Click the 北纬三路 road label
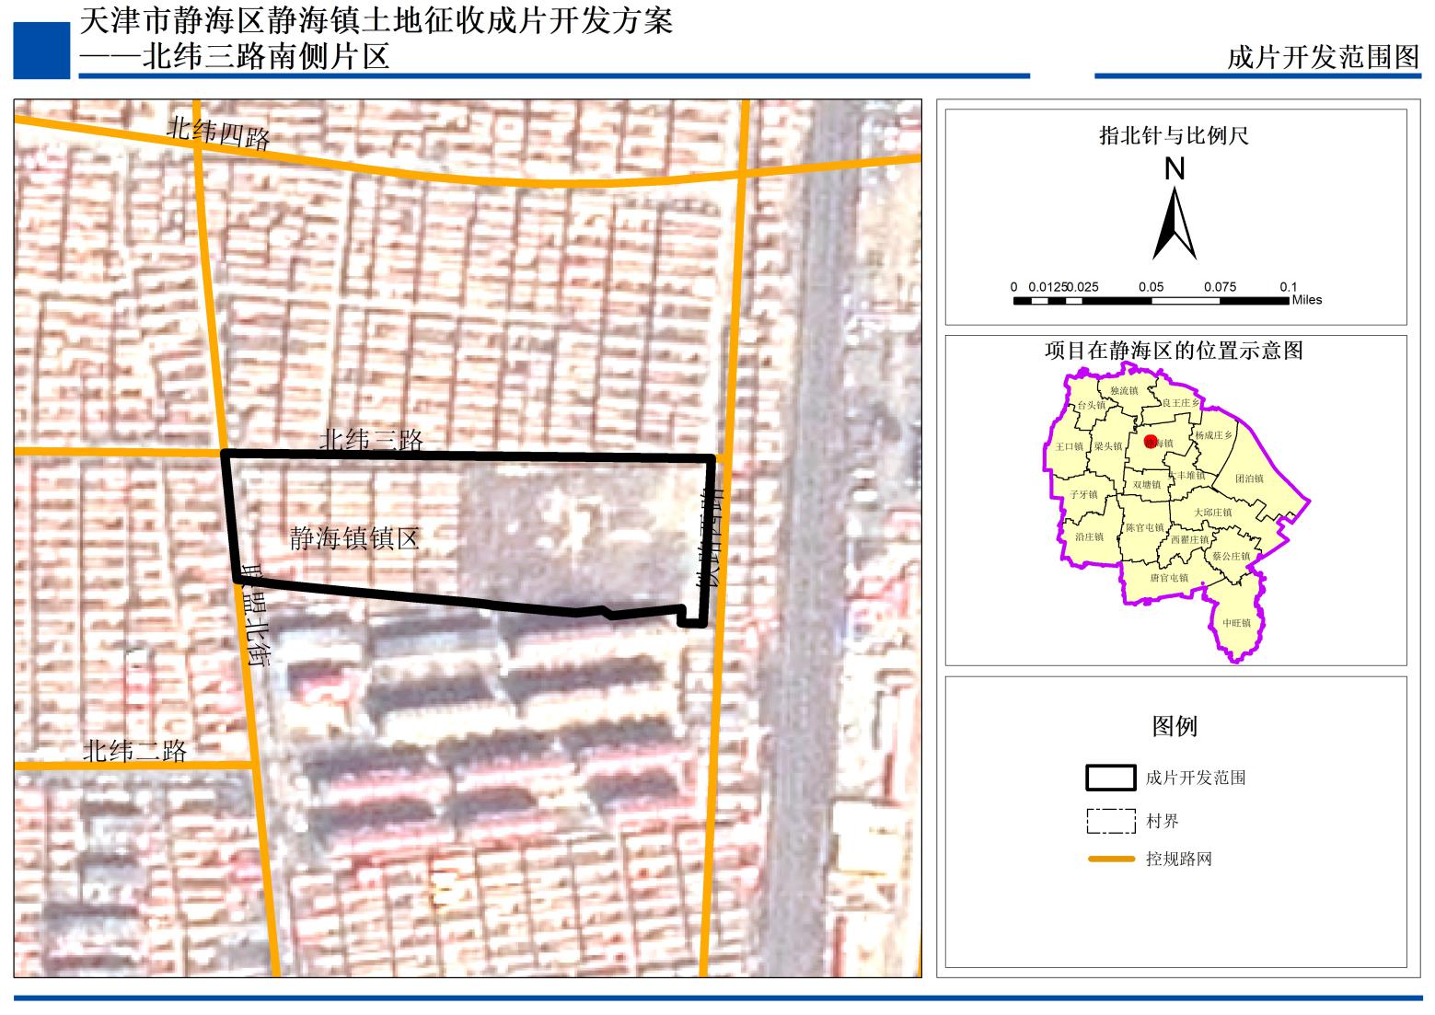 click(371, 440)
